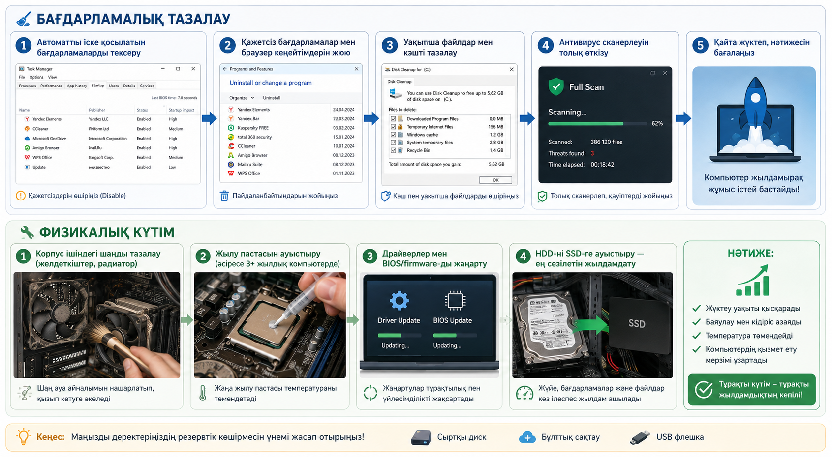Toggle the Recycle Bin checkbox
Image resolution: width=832 pixels, height=457 pixels.
393,150
